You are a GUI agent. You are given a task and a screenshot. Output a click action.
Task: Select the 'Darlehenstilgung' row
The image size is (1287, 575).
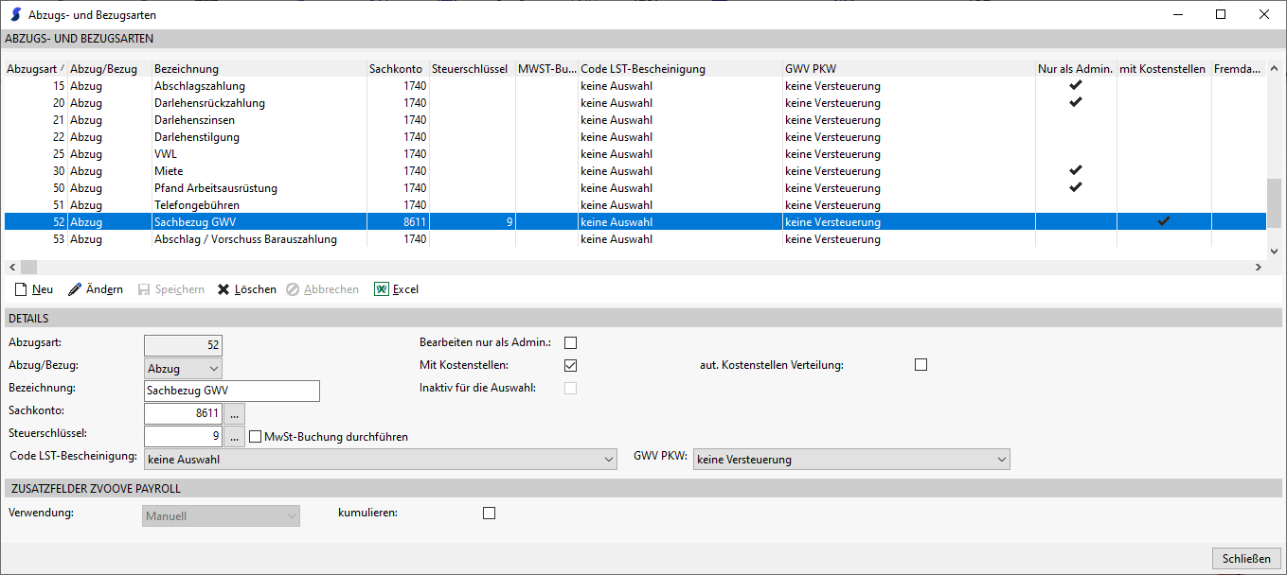[635, 137]
